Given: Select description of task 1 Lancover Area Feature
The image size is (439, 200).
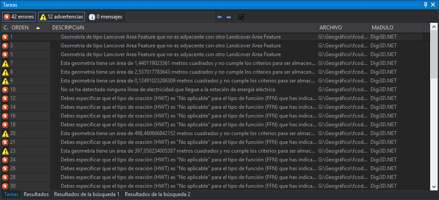Looking at the screenshot, I should click(x=171, y=37).
